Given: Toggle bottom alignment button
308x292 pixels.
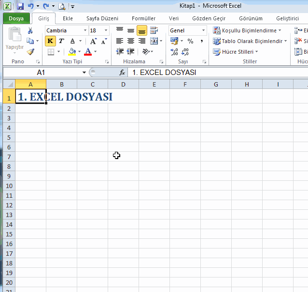Looking at the screenshot, I should (x=142, y=30).
